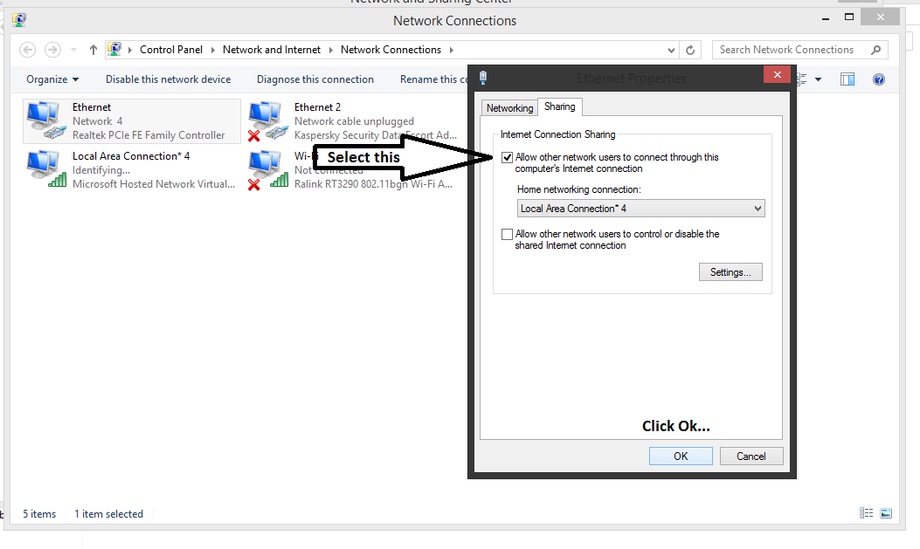Switch to the Networking tab
Image resolution: width=920 pixels, height=549 pixels.
click(x=509, y=108)
